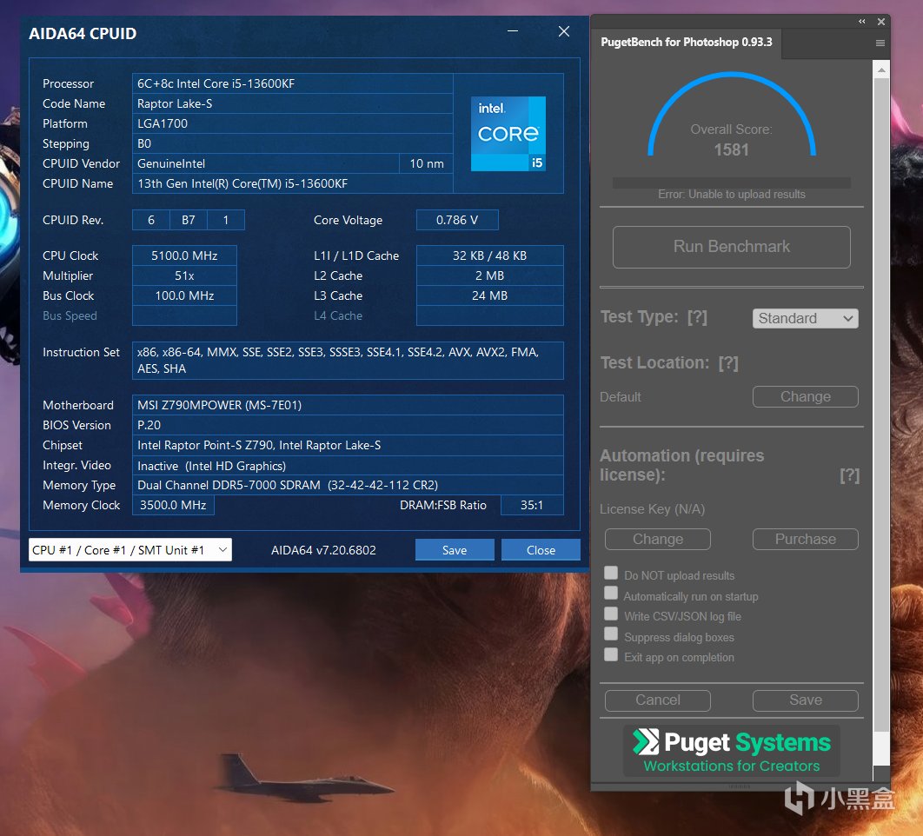
Task: Click Cancel in PugetBench panel
Action: coord(658,700)
